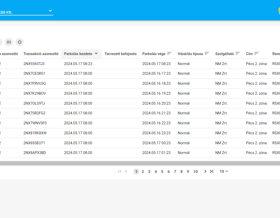
Task: Click the Szolgáltató filter icon
Action: (x=238, y=54)
